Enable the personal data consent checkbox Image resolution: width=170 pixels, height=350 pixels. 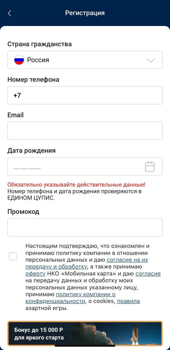(x=13, y=256)
